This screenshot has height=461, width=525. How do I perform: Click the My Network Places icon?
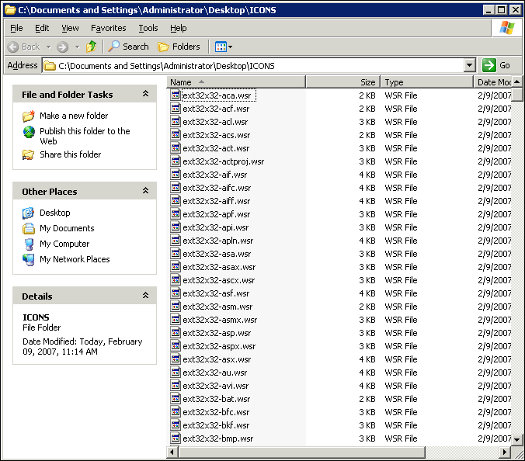click(29, 260)
